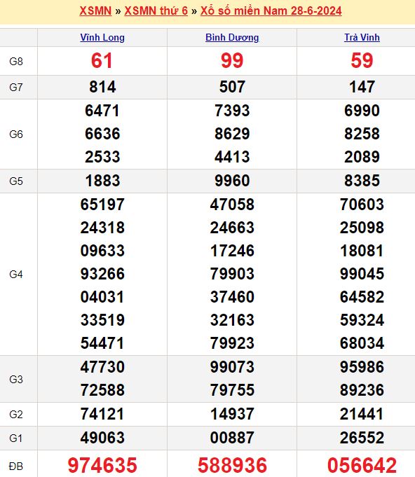Click Trà Vinh G3 number 95986
Viewport: 415px width, 477px height.
click(362, 367)
